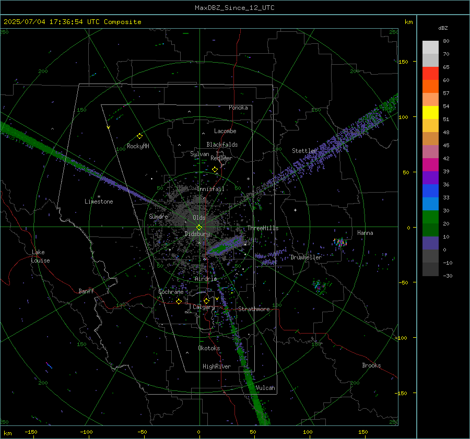Image resolution: width=470 pixels, height=439 pixels.
Task: Select the Innisfail label
Action: (x=210, y=189)
